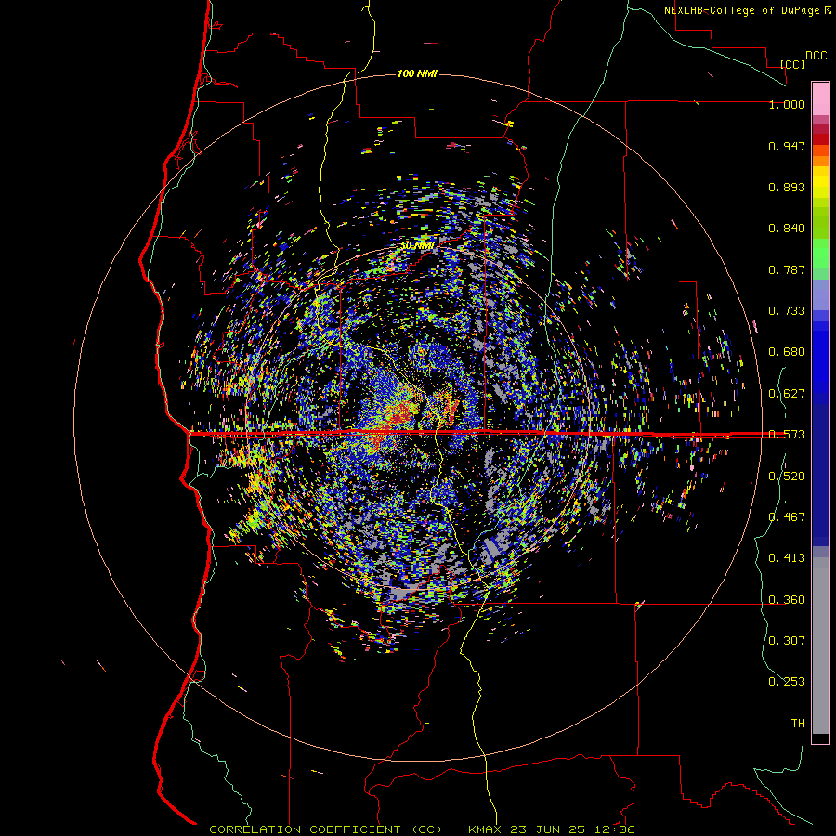Pick the light pink segment atop color bar
Viewport: 836px width, 836px height.
pos(820,98)
